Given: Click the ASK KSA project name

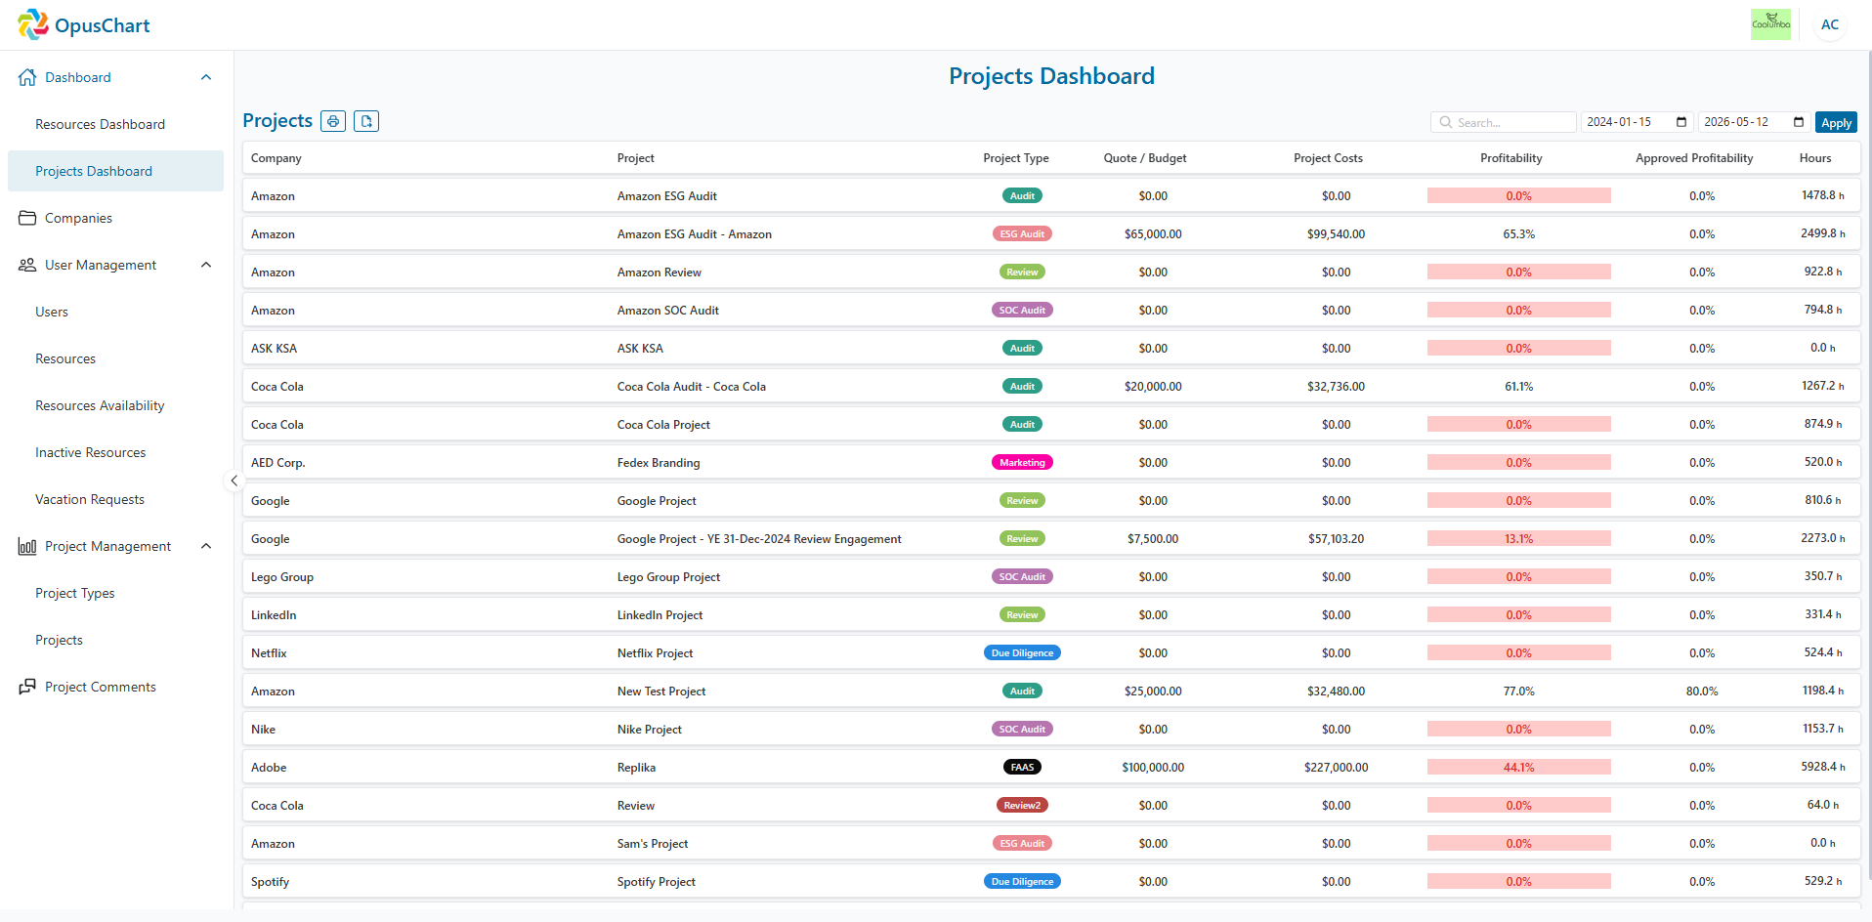Looking at the screenshot, I should 640,349.
